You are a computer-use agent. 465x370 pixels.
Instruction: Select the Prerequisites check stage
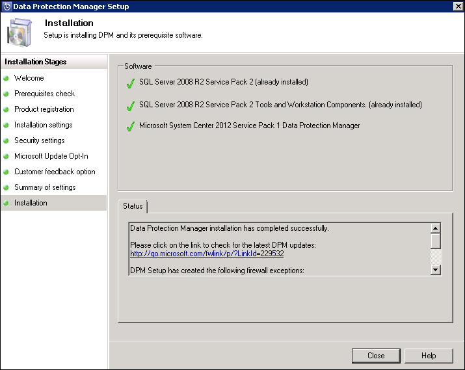pos(44,94)
